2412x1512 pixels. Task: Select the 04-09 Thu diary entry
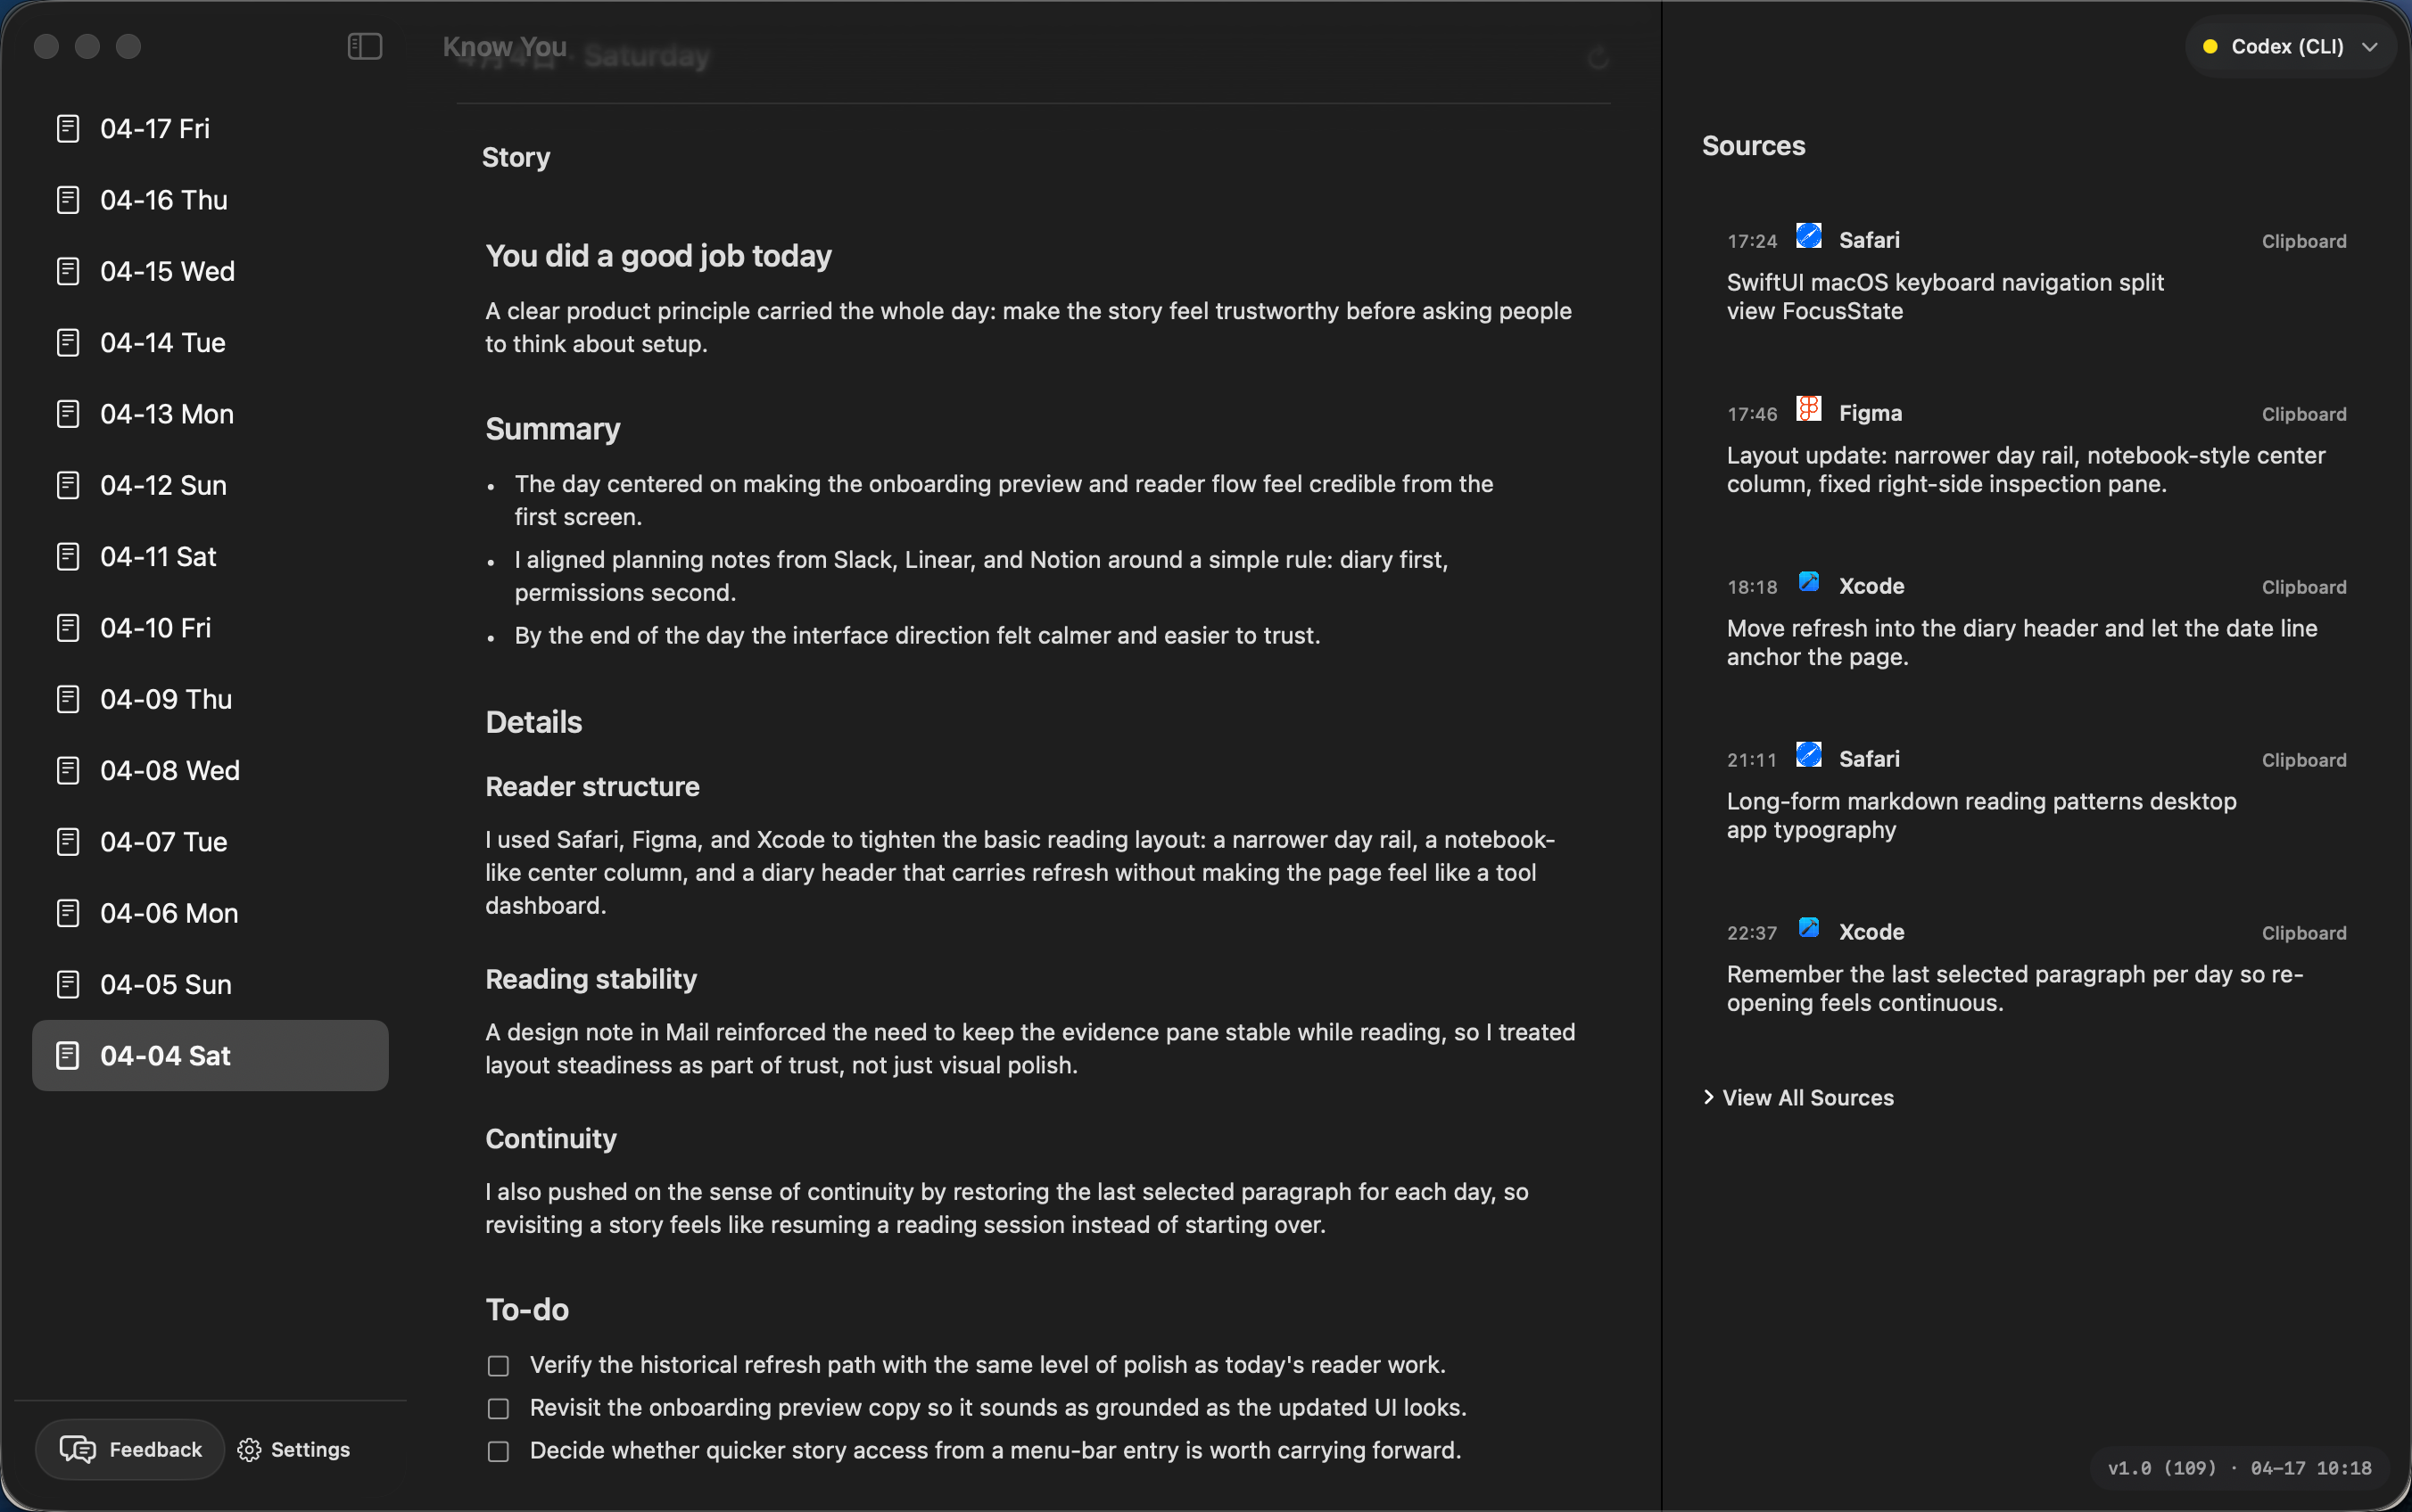click(166, 698)
